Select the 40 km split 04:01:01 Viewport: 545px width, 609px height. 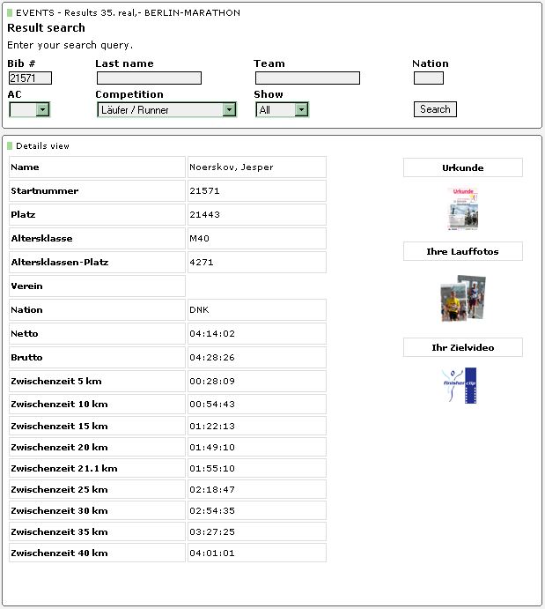pyautogui.click(x=212, y=553)
